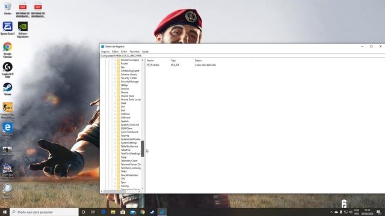Open the Steam desktop shortcut
The width and height of the screenshot is (385, 216).
8,89
